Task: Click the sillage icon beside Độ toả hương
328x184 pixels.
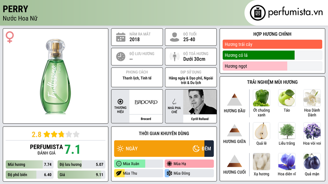Action: coord(175,57)
